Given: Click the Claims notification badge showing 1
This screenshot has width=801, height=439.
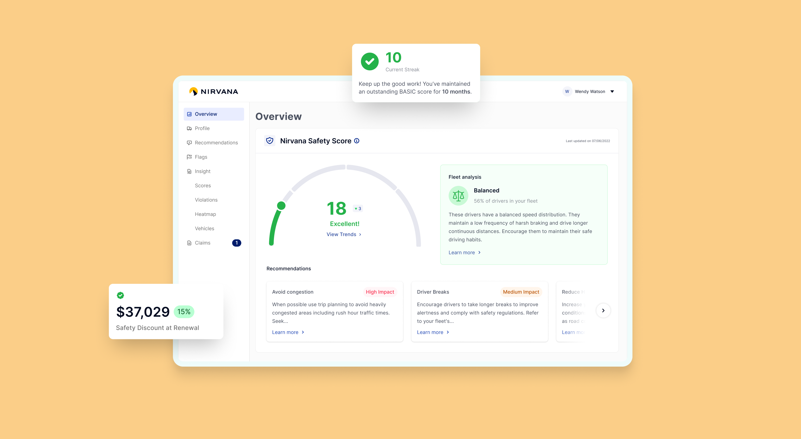Looking at the screenshot, I should [236, 243].
